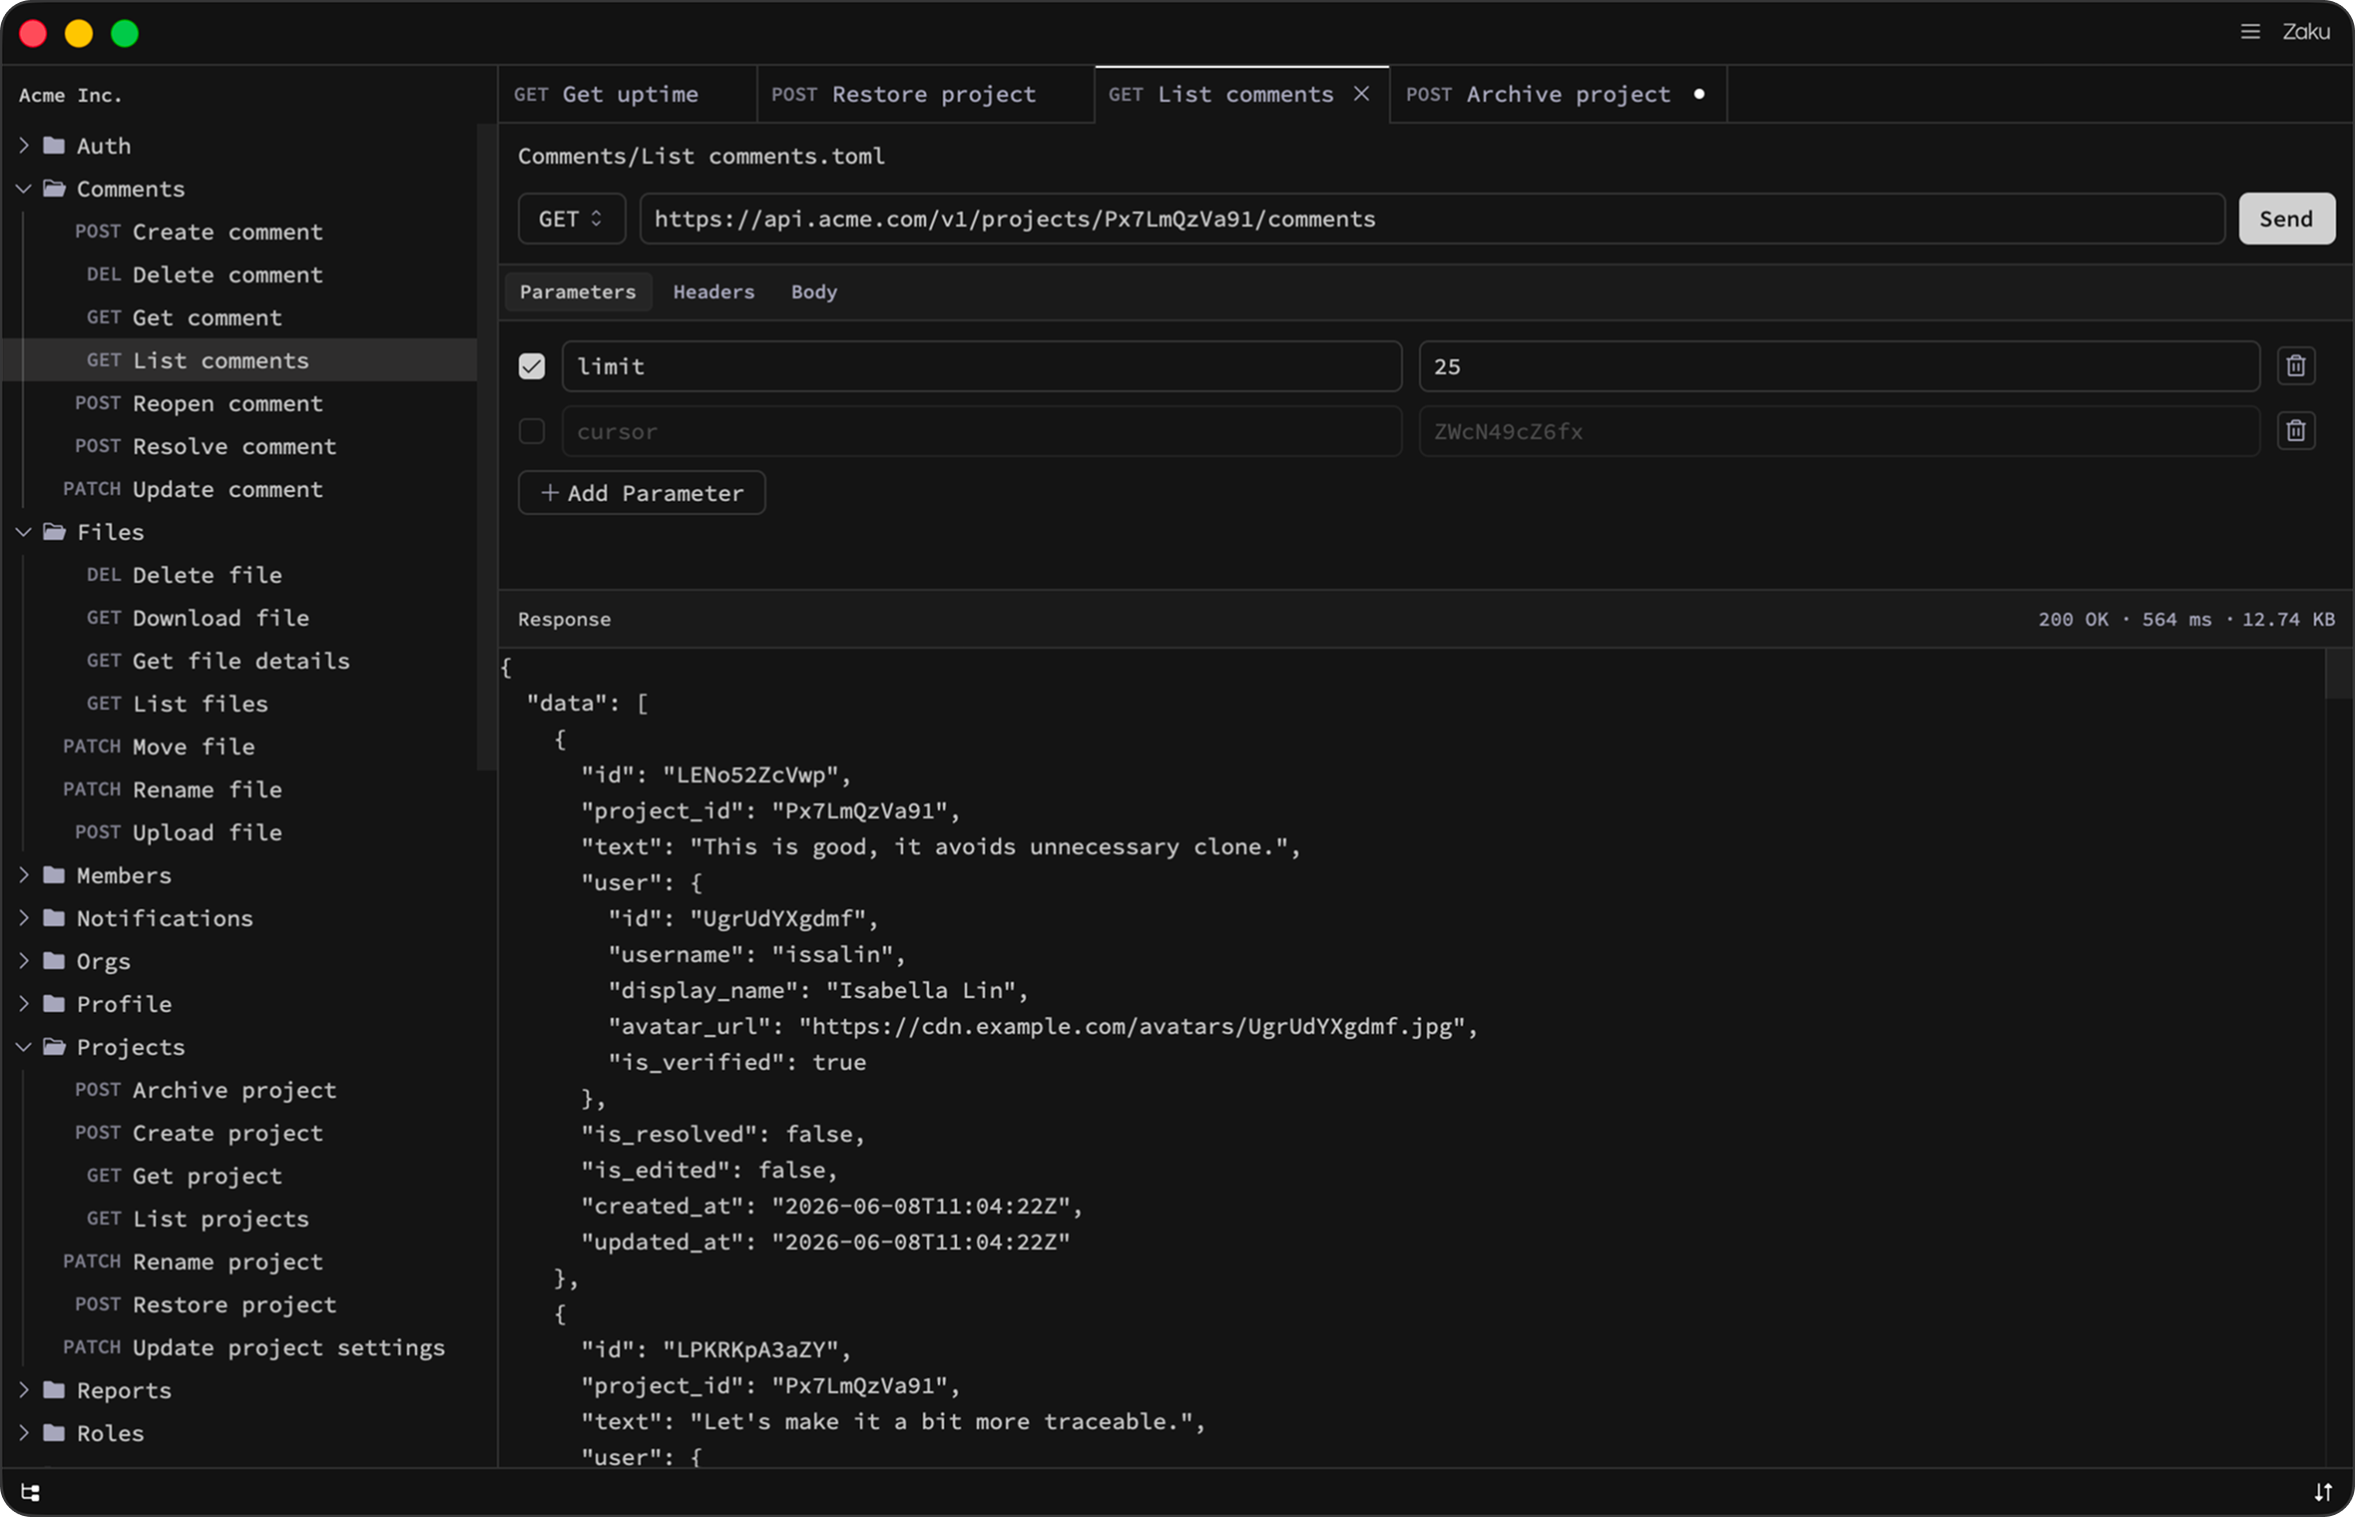The height and width of the screenshot is (1517, 2355).
Task: Switch to the Archive project tab
Action: (1558, 94)
